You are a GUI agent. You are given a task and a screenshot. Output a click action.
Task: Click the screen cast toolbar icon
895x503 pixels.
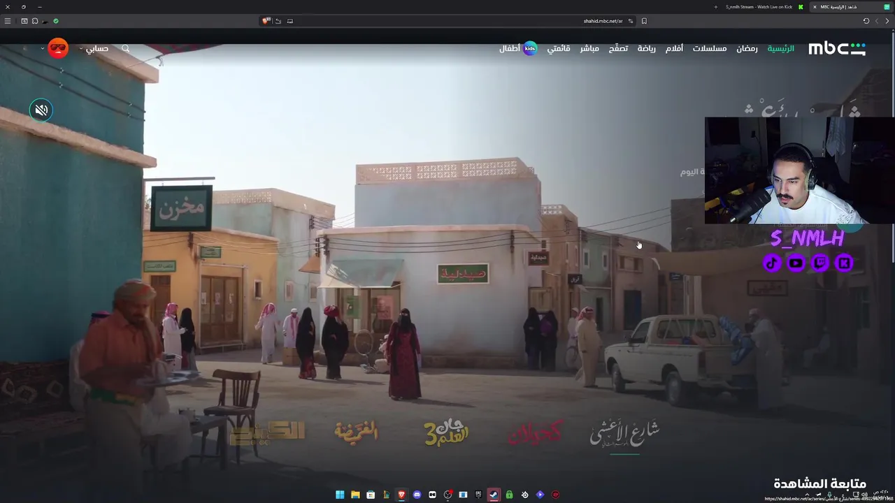click(290, 21)
